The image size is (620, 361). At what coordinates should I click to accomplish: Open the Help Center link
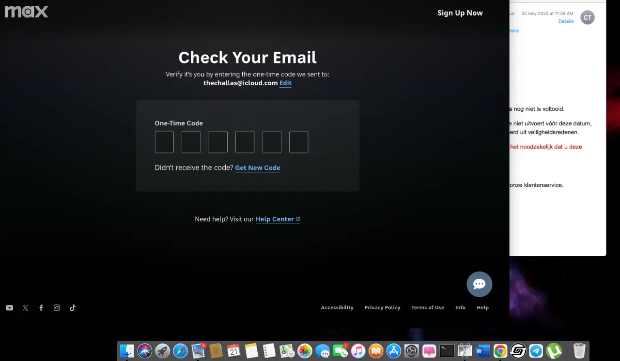tap(278, 219)
